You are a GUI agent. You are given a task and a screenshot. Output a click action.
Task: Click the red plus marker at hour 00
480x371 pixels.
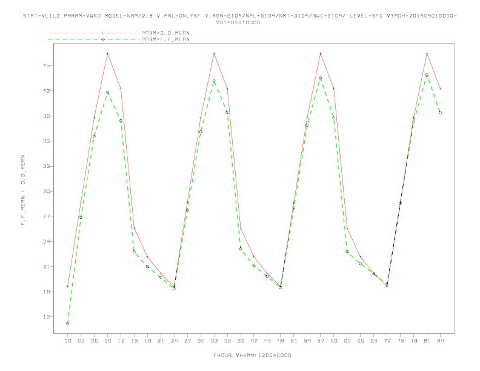68,286
